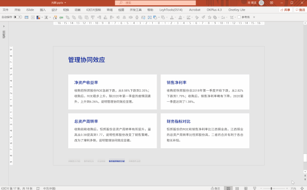The image size is (307, 190).
Task: Toggle the AutoSave (自动保存) switch
Action: (x=17, y=17)
